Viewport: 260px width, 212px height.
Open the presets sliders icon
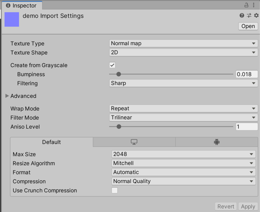tap(249, 15)
